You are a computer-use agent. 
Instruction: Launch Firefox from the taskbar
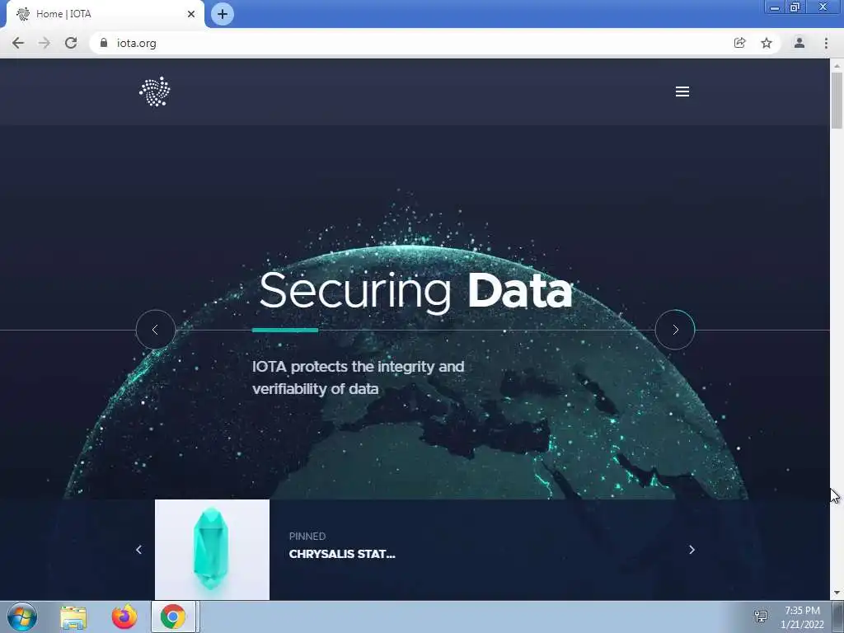[x=124, y=617]
